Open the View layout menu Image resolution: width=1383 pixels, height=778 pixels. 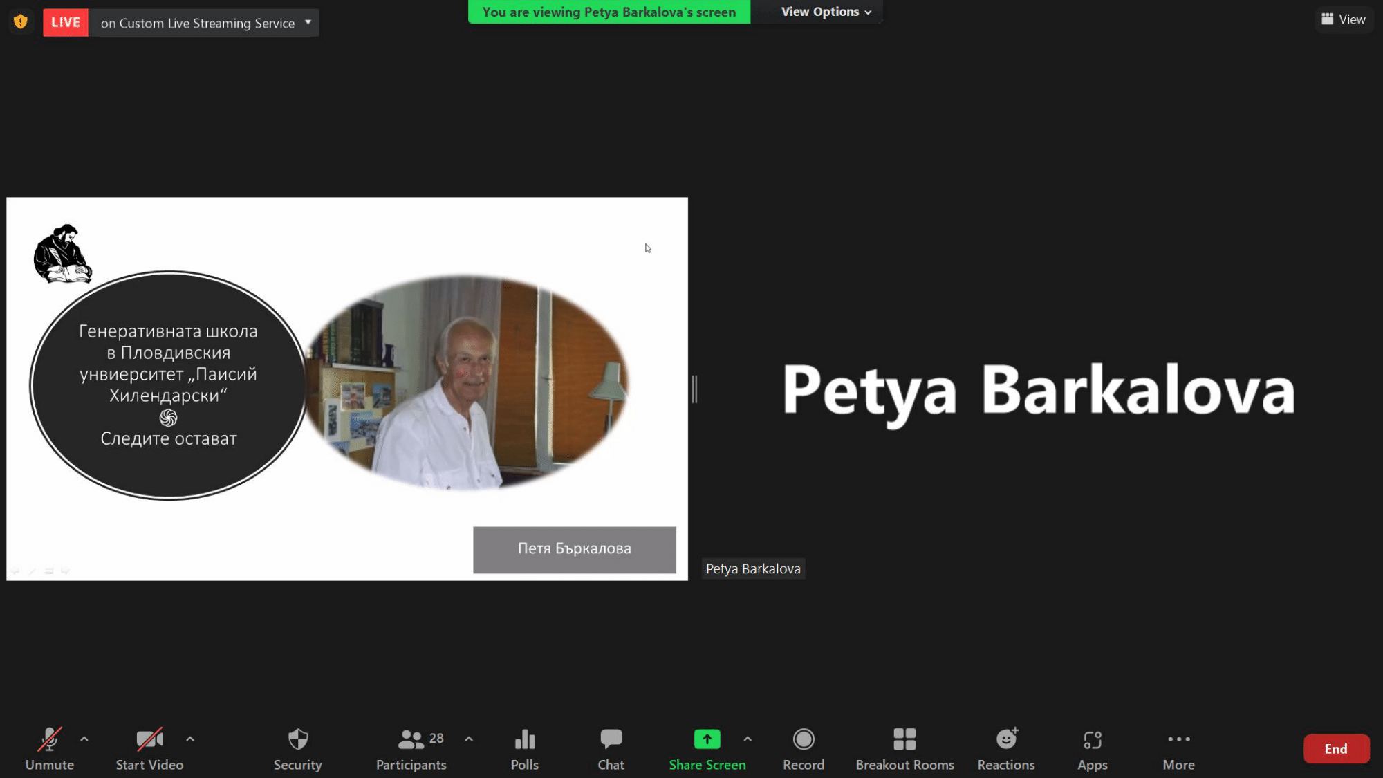point(1343,19)
